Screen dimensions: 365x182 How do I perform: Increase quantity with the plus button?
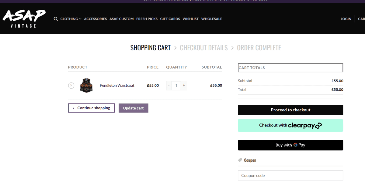coord(184,86)
